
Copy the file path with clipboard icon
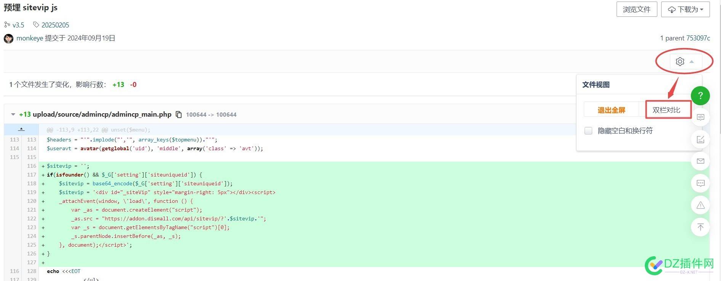178,114
